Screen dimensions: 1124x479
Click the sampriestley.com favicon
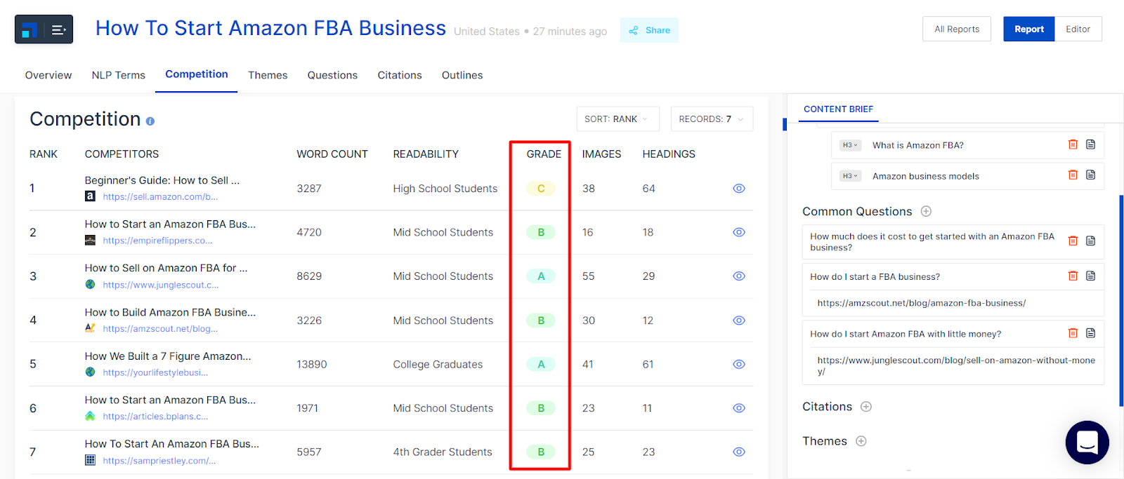pos(90,461)
